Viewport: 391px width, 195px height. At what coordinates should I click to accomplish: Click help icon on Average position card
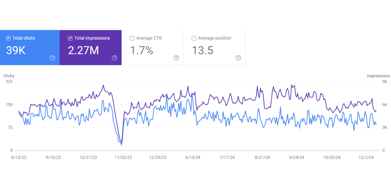click(238, 58)
